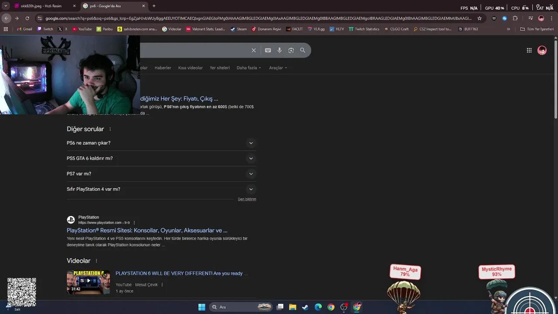Open the media controls icon in toolbar

click(531, 18)
